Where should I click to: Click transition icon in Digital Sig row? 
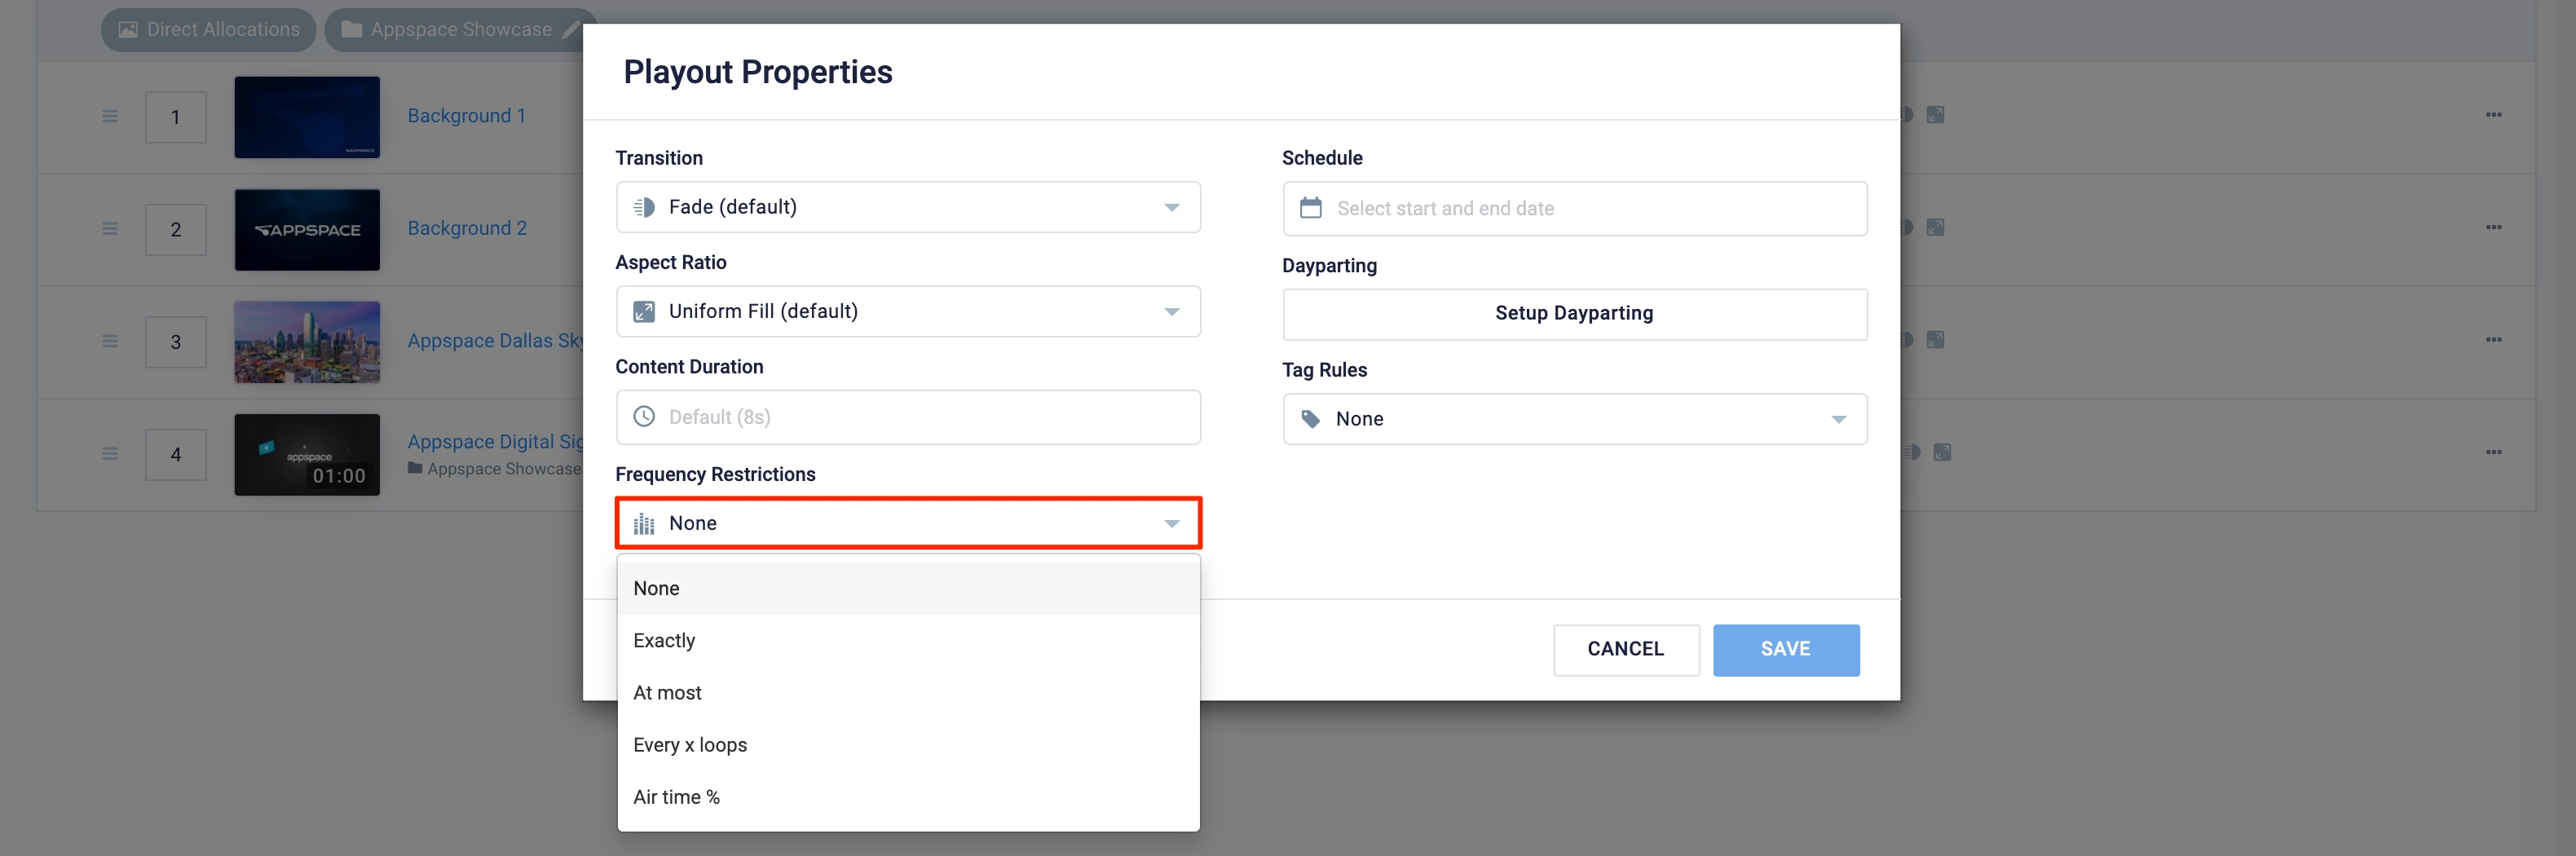pos(1911,453)
